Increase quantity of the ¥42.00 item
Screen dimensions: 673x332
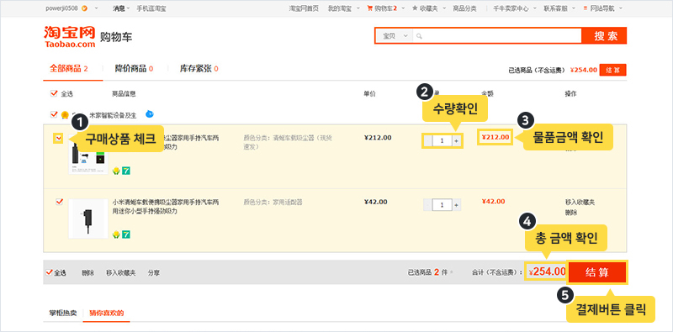(456, 205)
